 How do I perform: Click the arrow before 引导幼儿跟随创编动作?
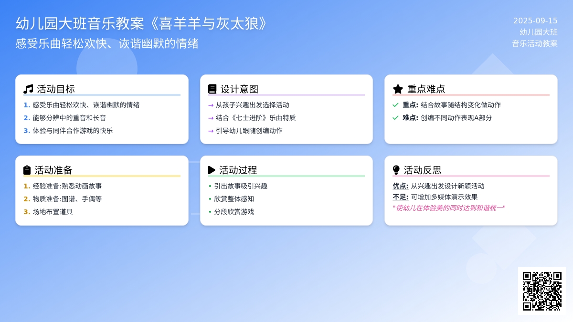coord(211,131)
